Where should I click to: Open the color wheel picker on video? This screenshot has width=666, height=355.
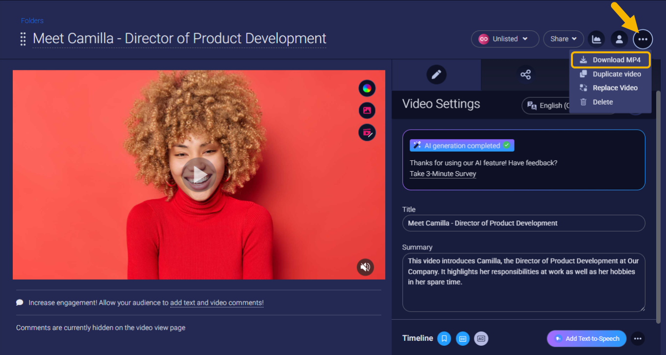tap(367, 89)
